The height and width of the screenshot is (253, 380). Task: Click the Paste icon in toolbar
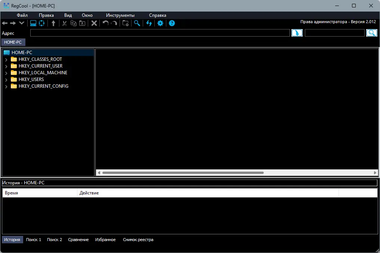(x=83, y=23)
